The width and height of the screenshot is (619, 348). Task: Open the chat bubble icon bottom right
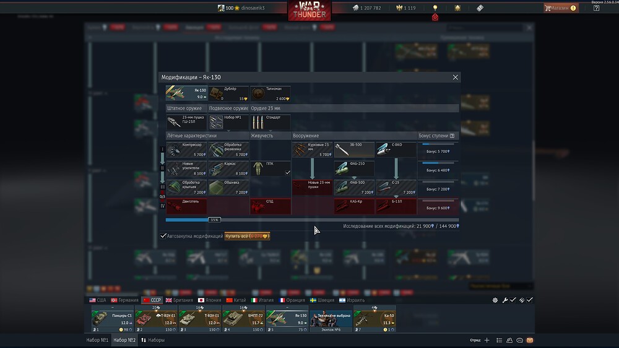519,340
